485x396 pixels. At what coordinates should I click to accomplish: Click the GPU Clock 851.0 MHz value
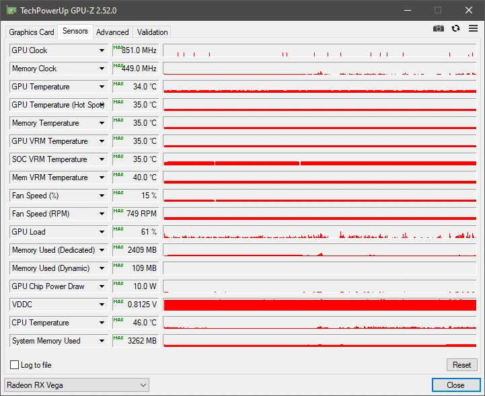pos(136,50)
